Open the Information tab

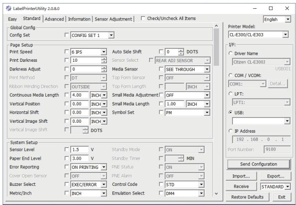pos(79,19)
